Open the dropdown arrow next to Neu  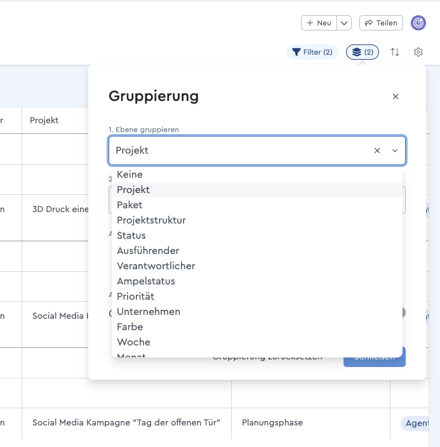(344, 23)
